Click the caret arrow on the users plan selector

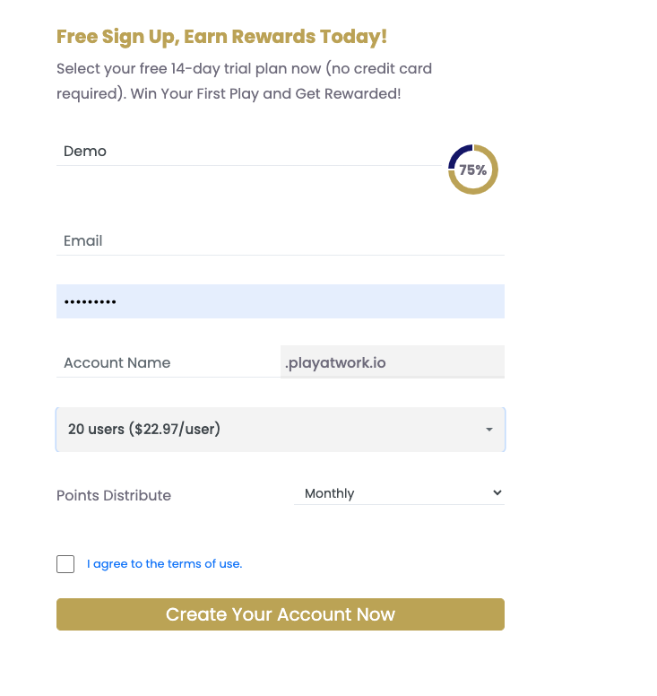pyautogui.click(x=489, y=430)
